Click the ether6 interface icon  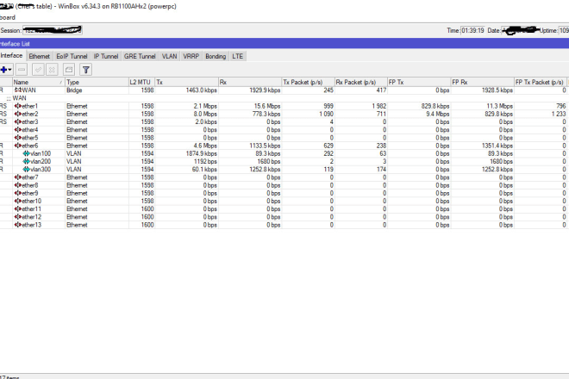click(18, 146)
